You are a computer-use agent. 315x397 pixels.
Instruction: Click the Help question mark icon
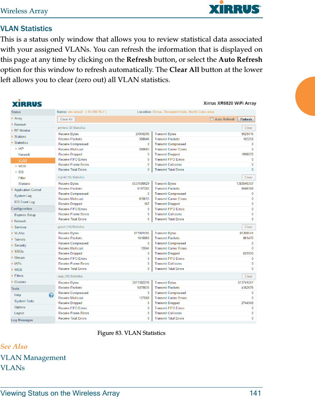[51, 295]
